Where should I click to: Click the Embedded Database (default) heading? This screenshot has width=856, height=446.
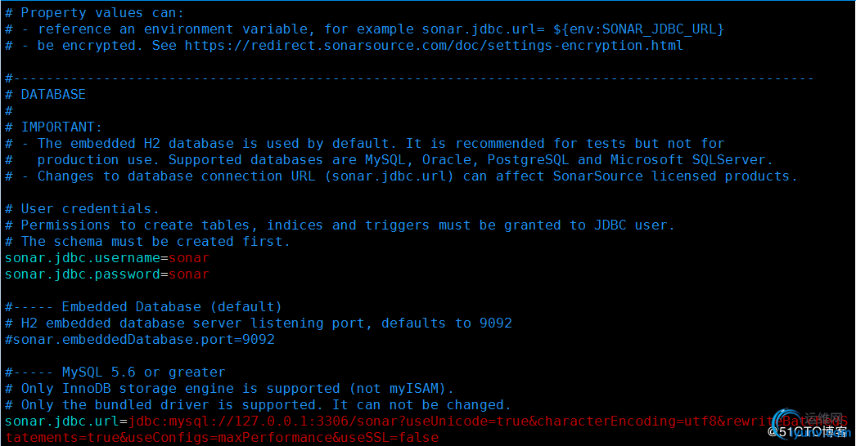pyautogui.click(x=171, y=307)
